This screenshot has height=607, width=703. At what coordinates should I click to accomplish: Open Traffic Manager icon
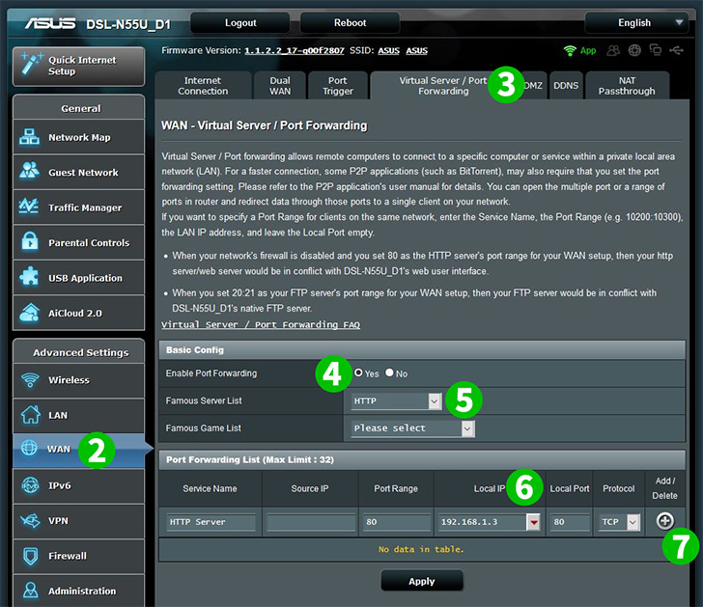click(29, 207)
